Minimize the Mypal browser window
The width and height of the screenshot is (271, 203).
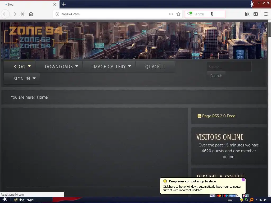259,3
